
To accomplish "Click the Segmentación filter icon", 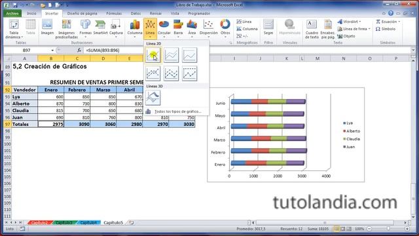I will (268, 27).
